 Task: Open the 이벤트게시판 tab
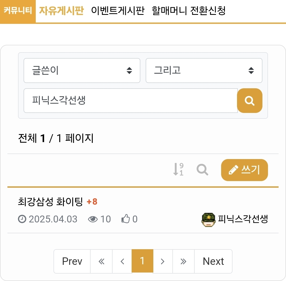[x=118, y=11]
